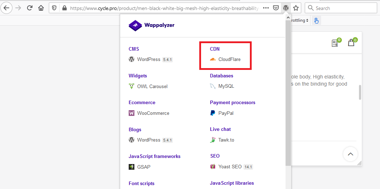Open the Databases category link

(x=221, y=76)
